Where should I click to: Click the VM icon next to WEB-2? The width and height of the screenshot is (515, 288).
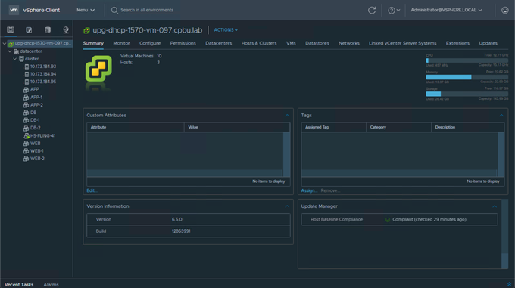[x=26, y=159]
